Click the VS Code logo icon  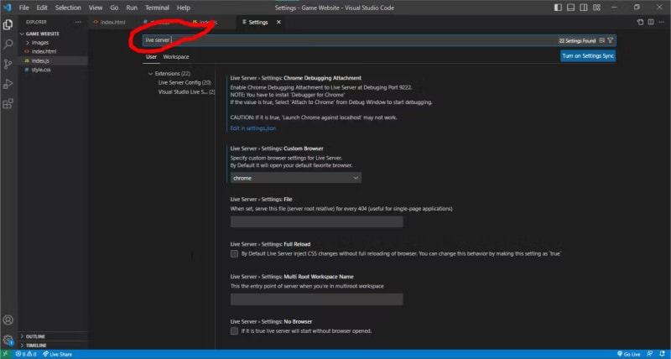8,8
